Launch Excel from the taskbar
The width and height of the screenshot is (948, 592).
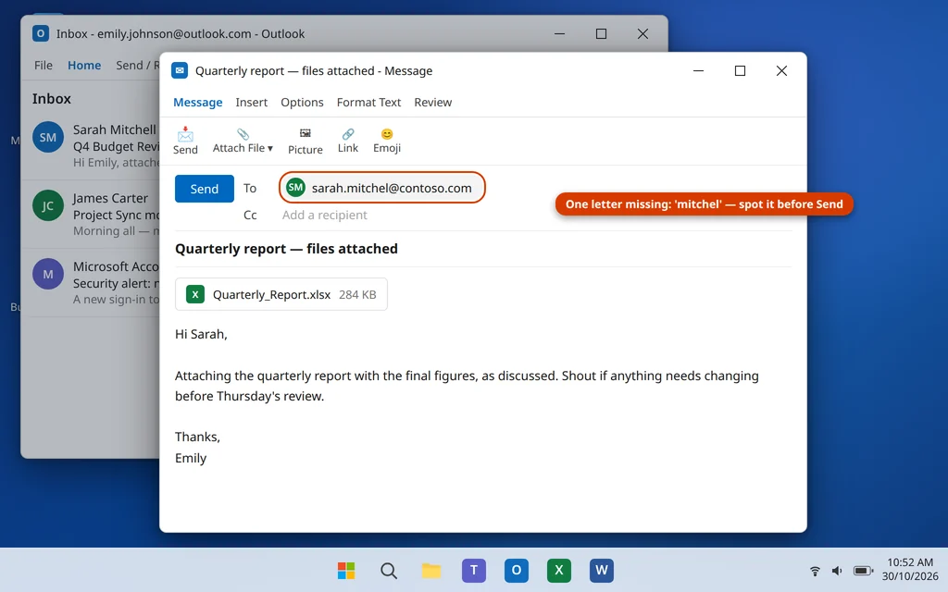(x=558, y=570)
